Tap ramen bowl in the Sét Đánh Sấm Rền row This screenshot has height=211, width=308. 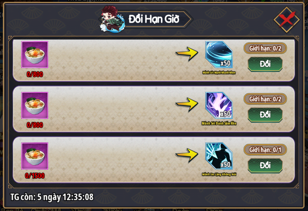tap(35, 106)
